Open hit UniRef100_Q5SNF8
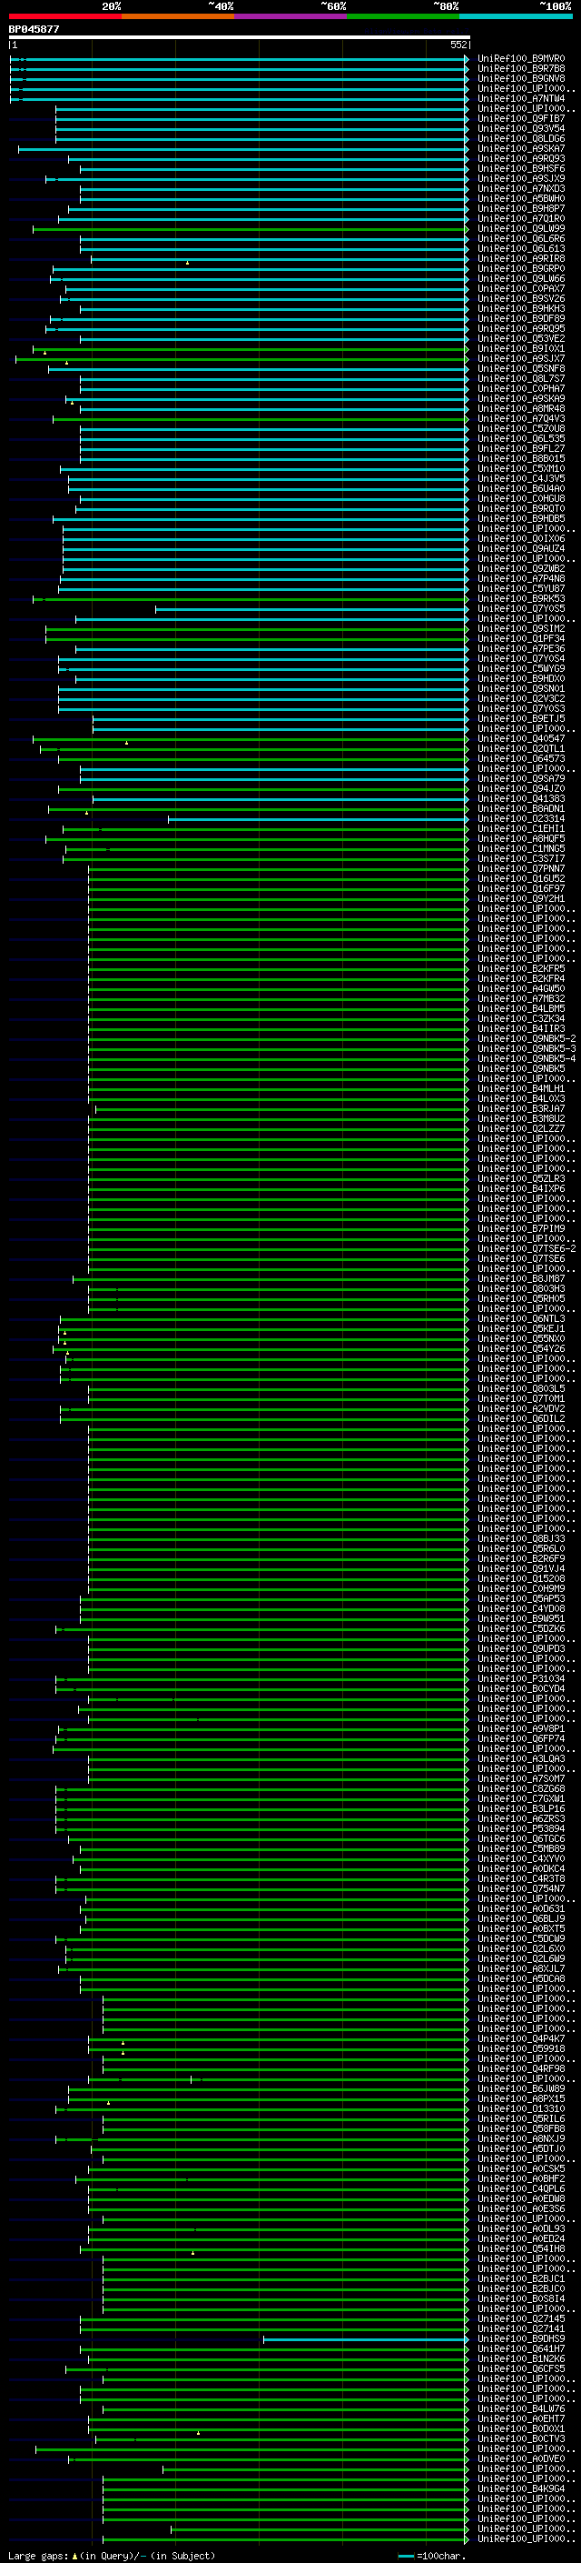The height and width of the screenshot is (2563, 581). (x=521, y=369)
